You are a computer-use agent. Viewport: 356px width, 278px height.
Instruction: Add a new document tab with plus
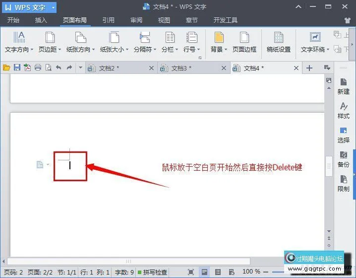(x=309, y=68)
